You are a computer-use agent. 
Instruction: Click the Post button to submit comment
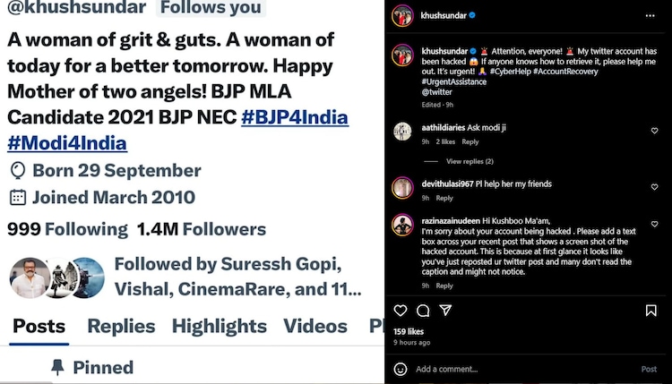click(x=649, y=369)
